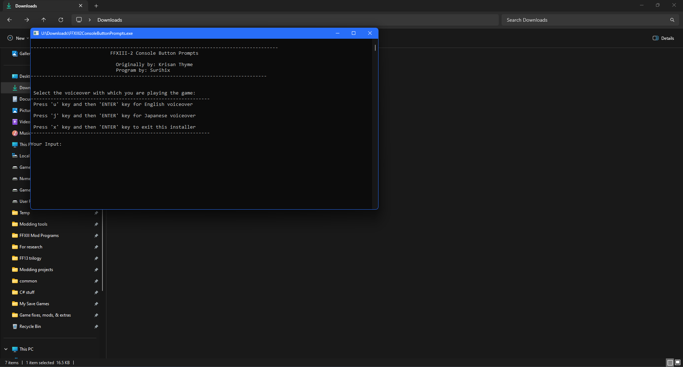Image resolution: width=683 pixels, height=367 pixels.
Task: Click the English voiceover instruction line
Action: point(113,104)
